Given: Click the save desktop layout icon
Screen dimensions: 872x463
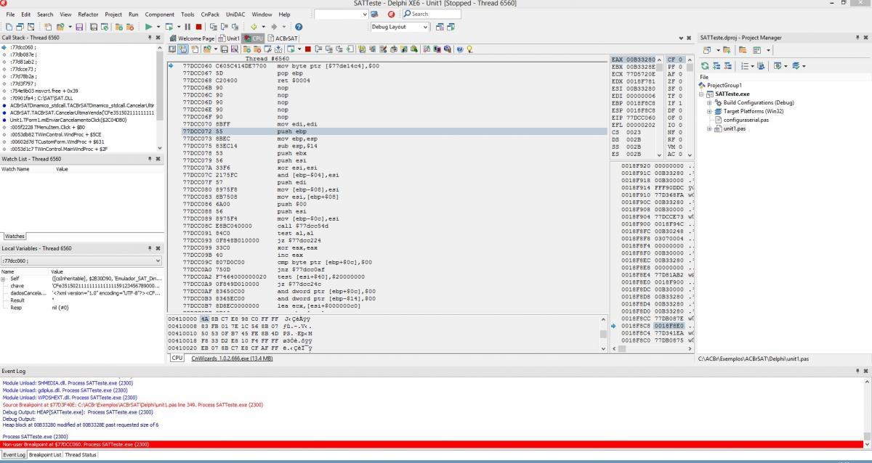Looking at the screenshot, I should pos(440,26).
